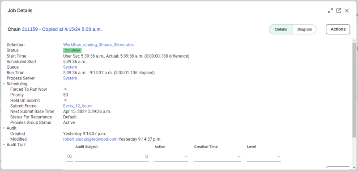The image size is (358, 172).
Task: Collapse the Scheduling section
Action: pyautogui.click(x=4, y=84)
